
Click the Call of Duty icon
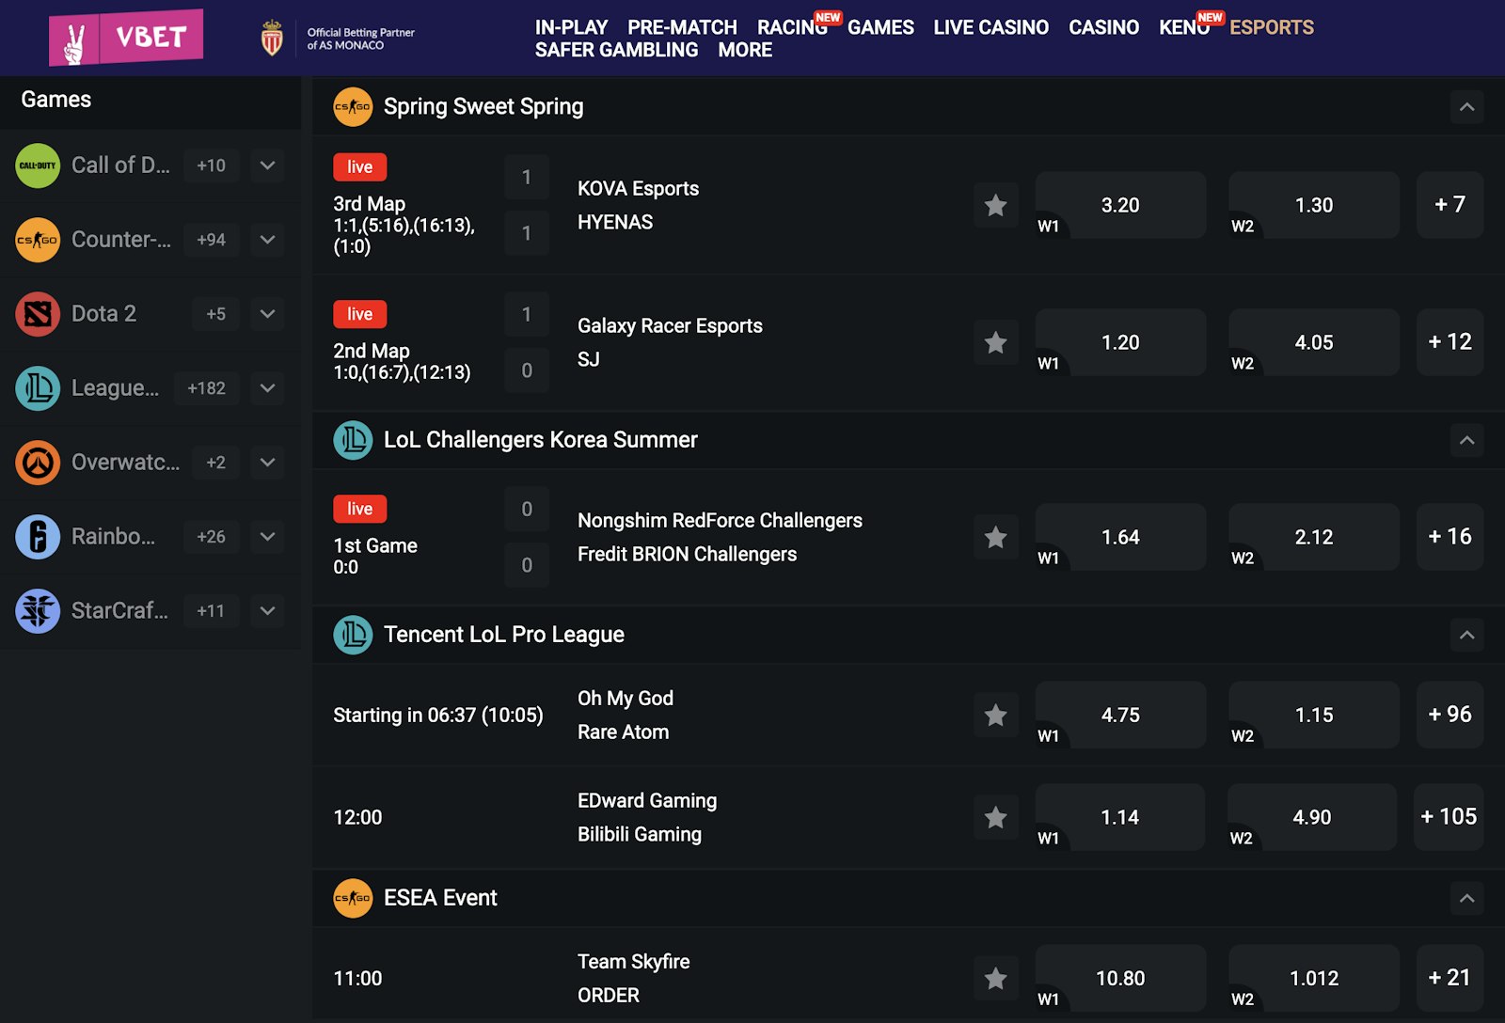38,165
